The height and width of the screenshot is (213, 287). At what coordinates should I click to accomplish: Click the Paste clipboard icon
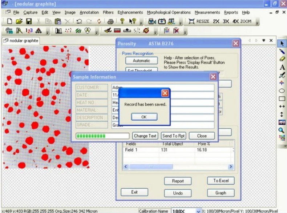coord(58,21)
